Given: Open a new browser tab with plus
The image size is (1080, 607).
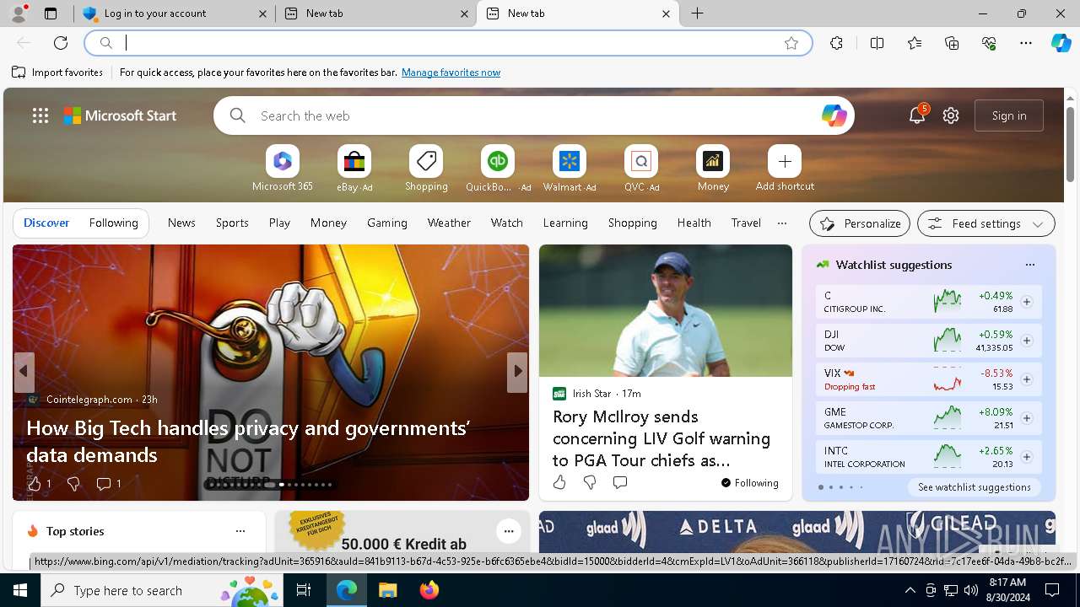Looking at the screenshot, I should point(698,13).
